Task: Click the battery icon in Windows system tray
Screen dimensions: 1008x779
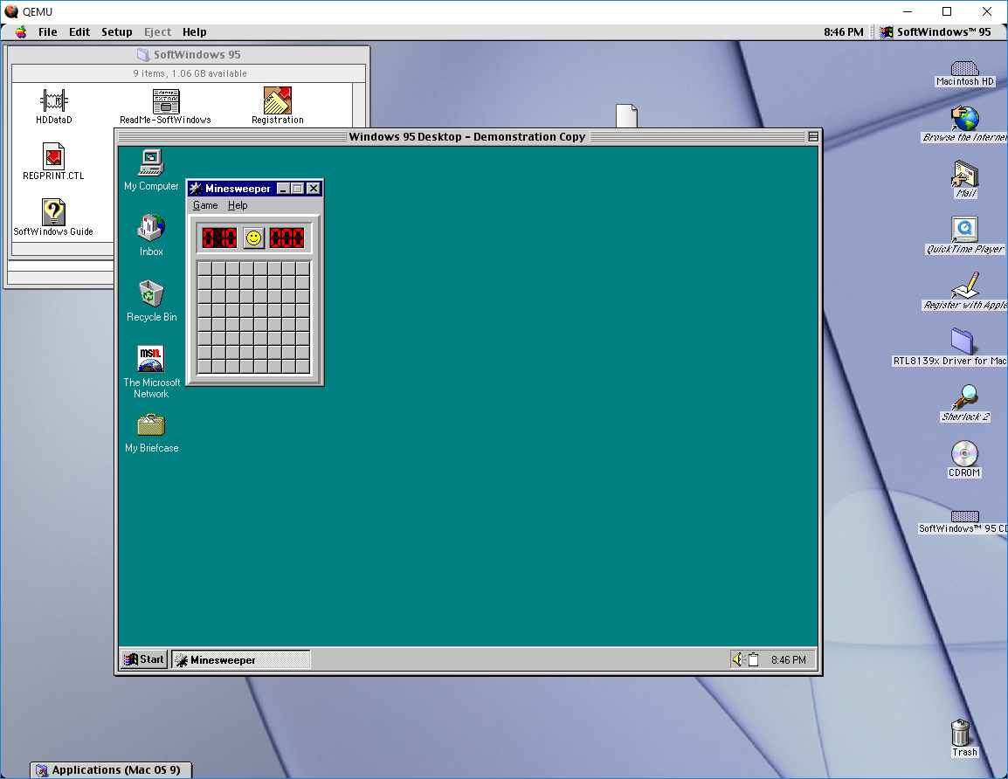Action: click(754, 659)
